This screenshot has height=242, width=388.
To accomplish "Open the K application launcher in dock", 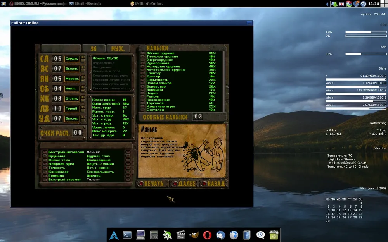I will point(114,235).
